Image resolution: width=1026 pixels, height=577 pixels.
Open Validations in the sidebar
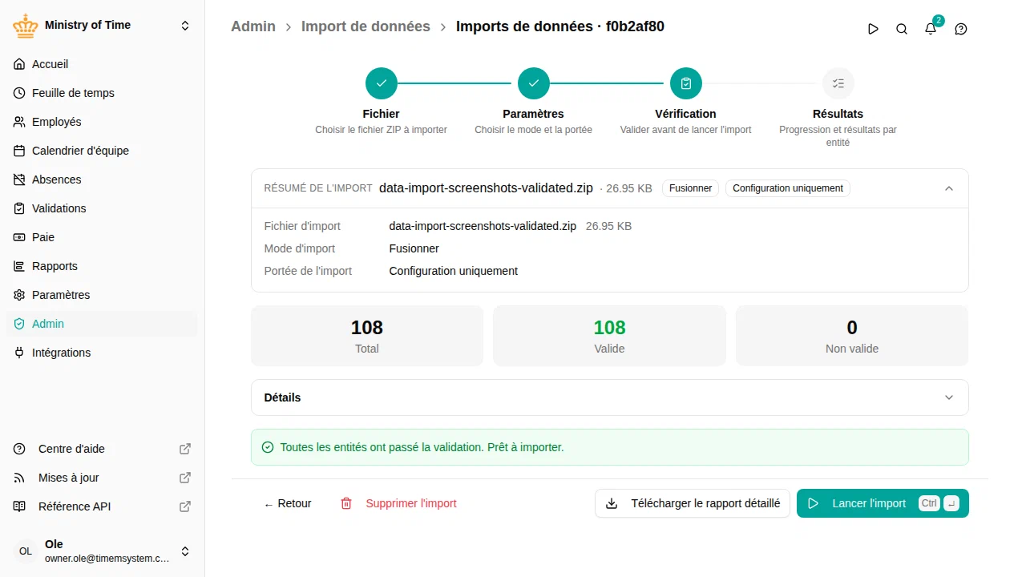(102, 208)
